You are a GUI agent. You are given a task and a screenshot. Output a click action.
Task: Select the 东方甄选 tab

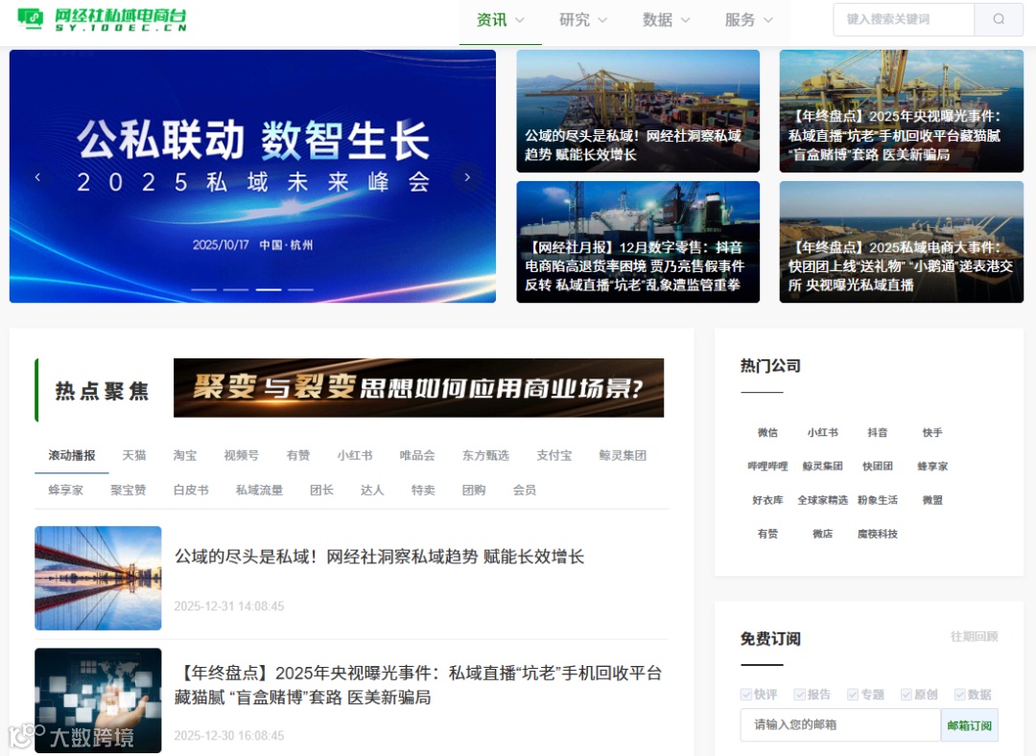coord(485,455)
